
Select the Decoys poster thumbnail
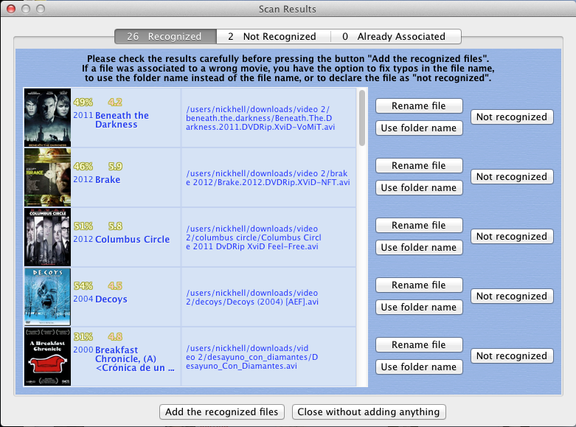47,297
